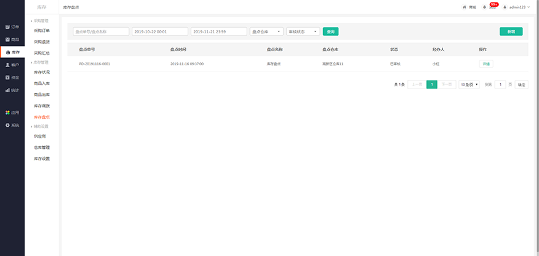
Task: Expand the 盘点仓库 warehouse dropdown
Action: [x=267, y=31]
